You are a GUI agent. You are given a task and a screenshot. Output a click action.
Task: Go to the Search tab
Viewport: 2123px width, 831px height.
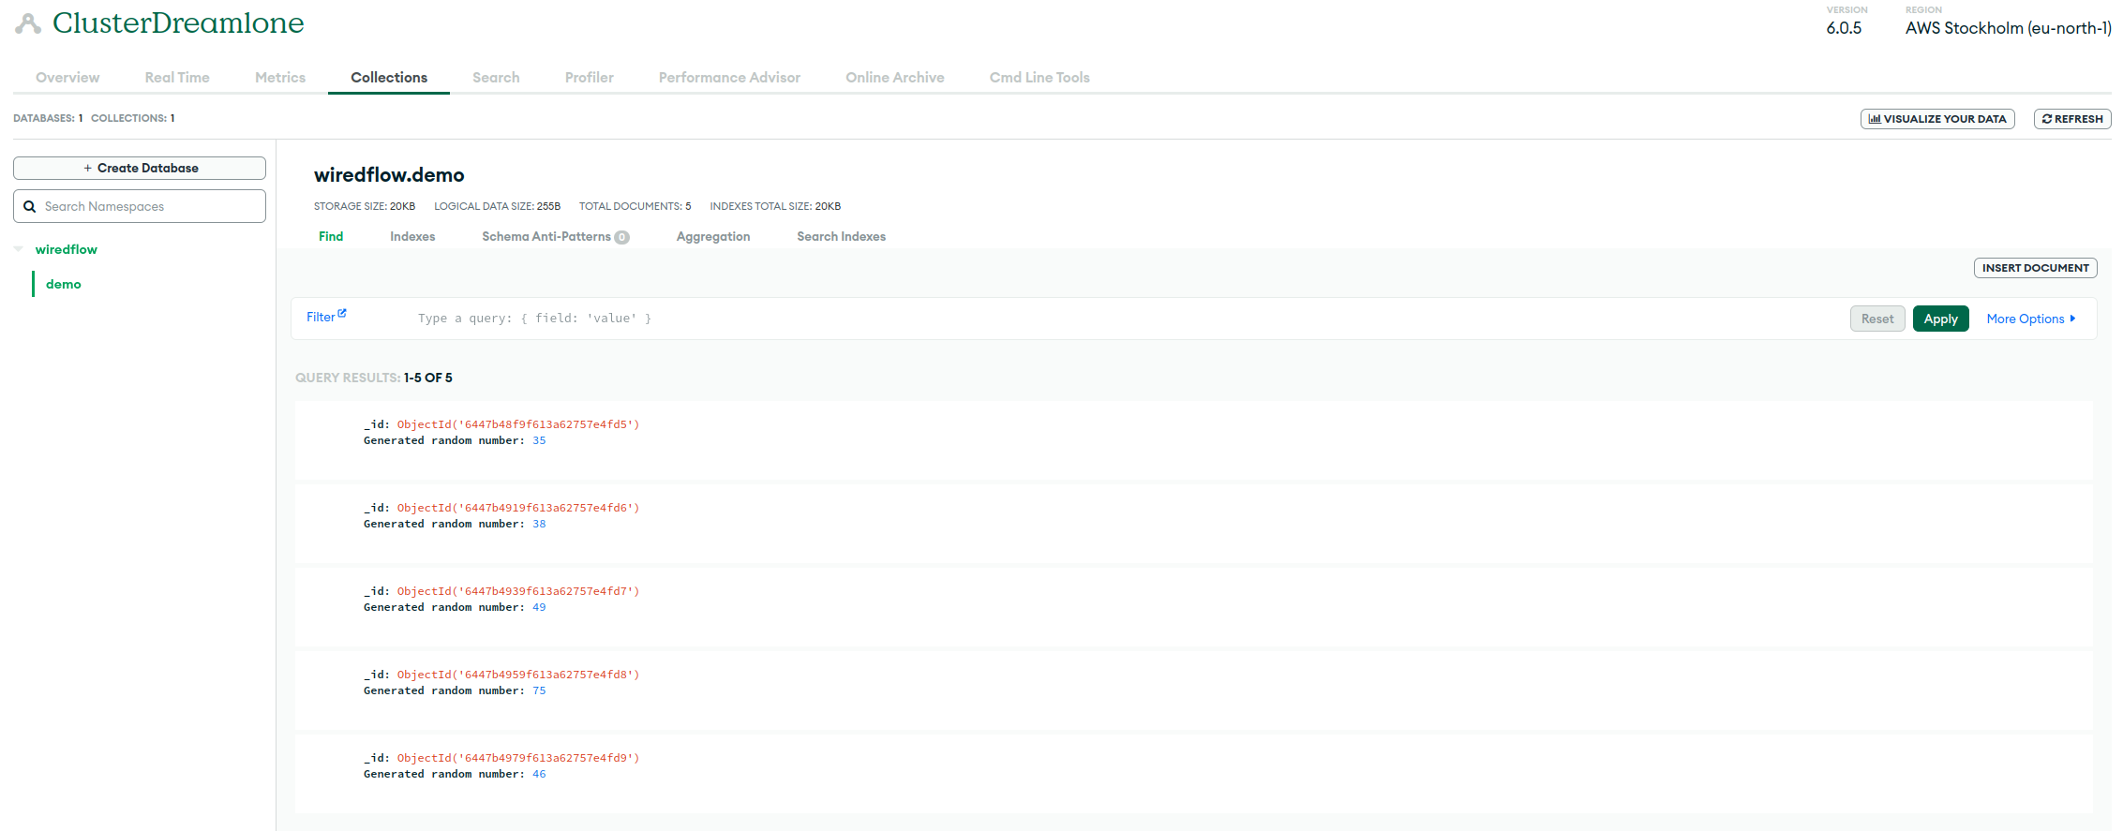click(x=496, y=78)
